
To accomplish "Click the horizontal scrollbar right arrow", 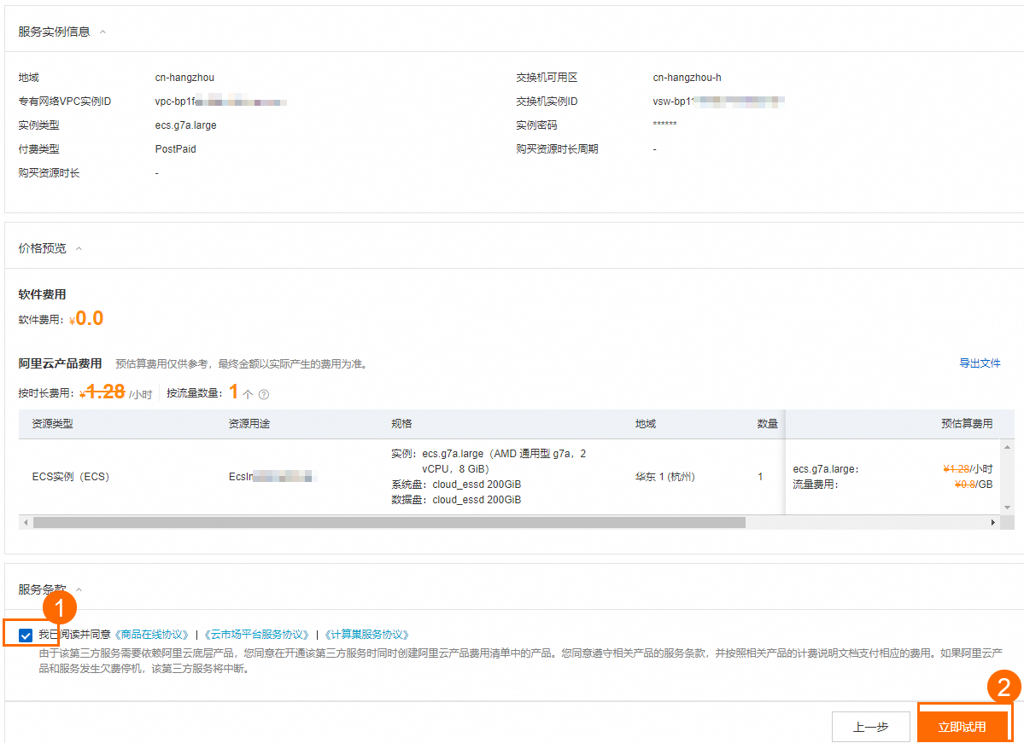I will (992, 523).
